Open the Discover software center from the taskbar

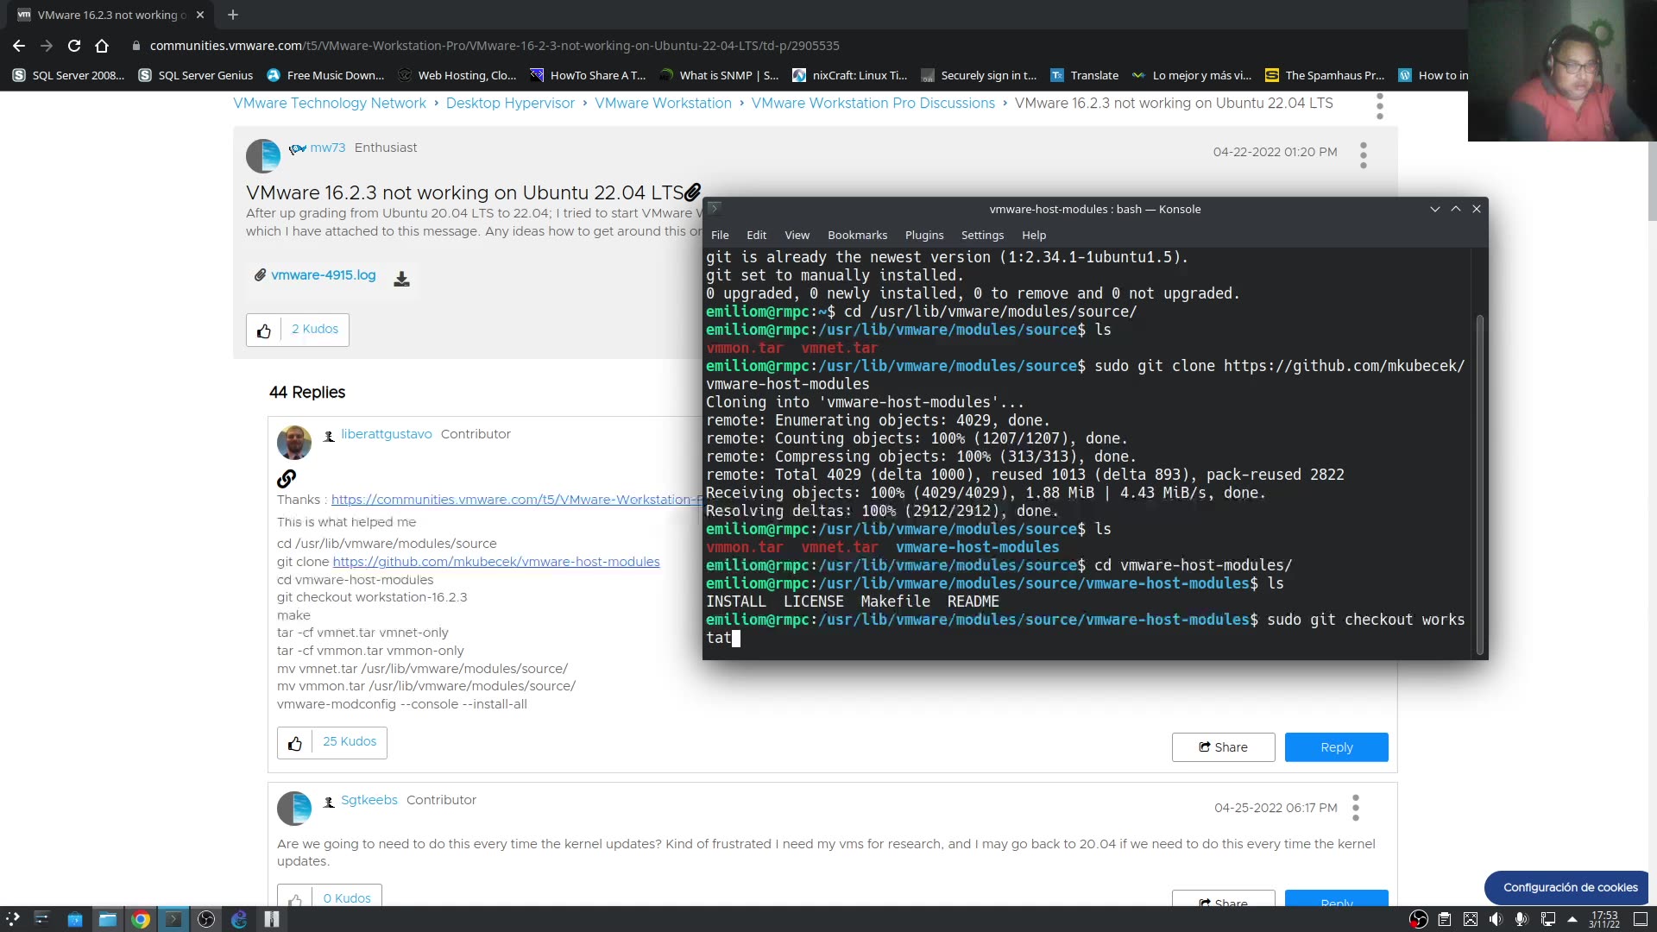coord(75,920)
